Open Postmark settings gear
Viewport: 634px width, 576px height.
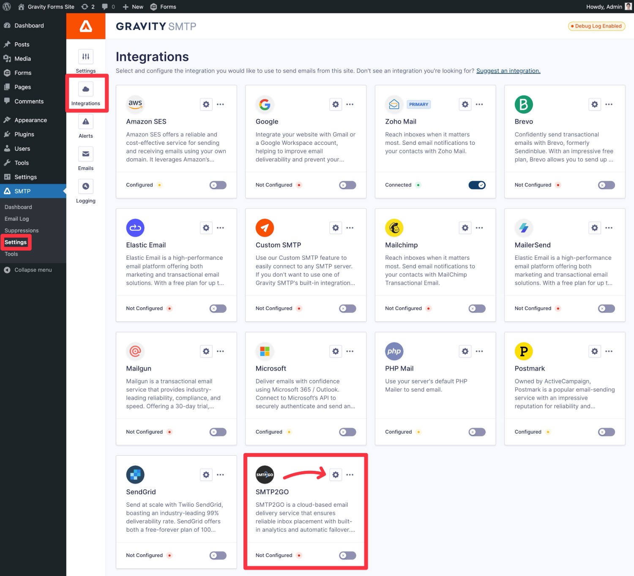595,351
